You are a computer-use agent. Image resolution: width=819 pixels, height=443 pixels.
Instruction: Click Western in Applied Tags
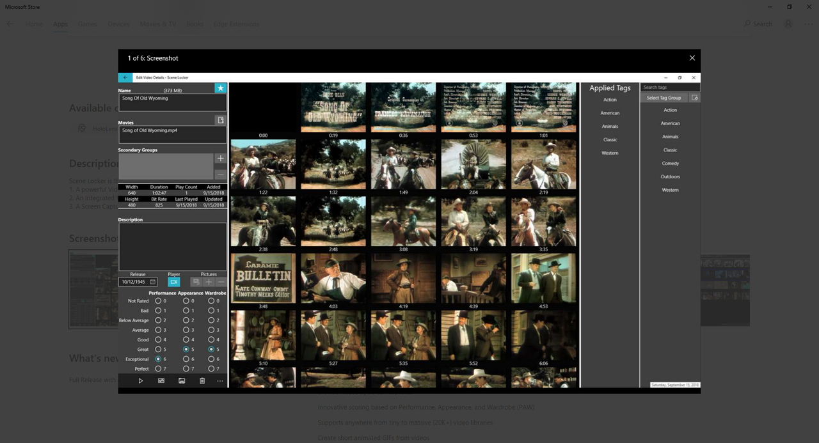coord(610,153)
